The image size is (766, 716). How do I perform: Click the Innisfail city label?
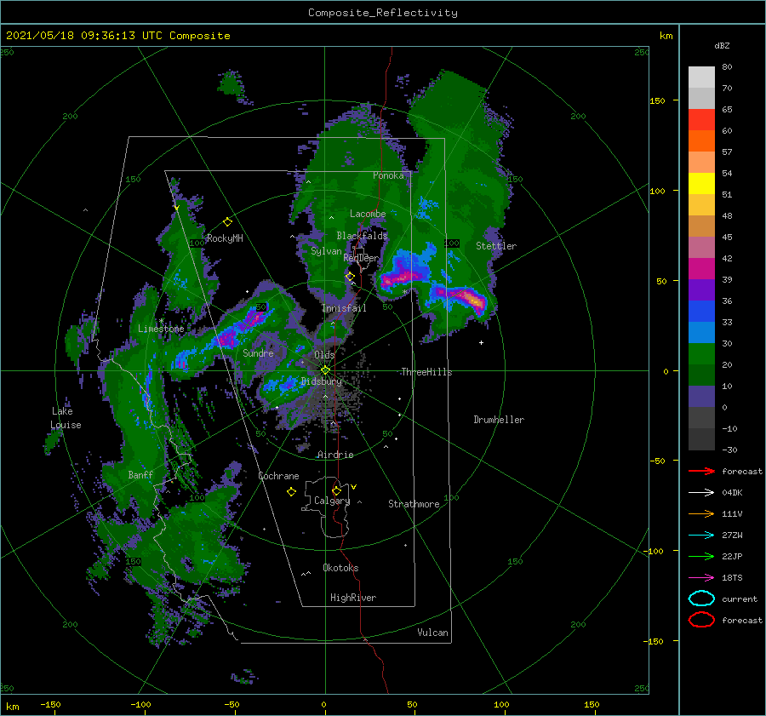coord(344,308)
